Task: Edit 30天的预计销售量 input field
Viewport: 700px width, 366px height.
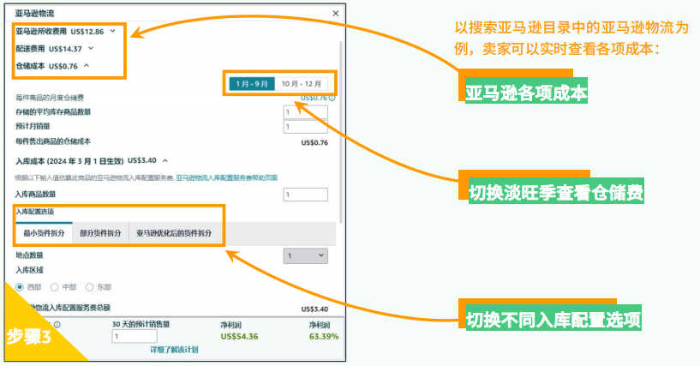Action: tap(135, 336)
